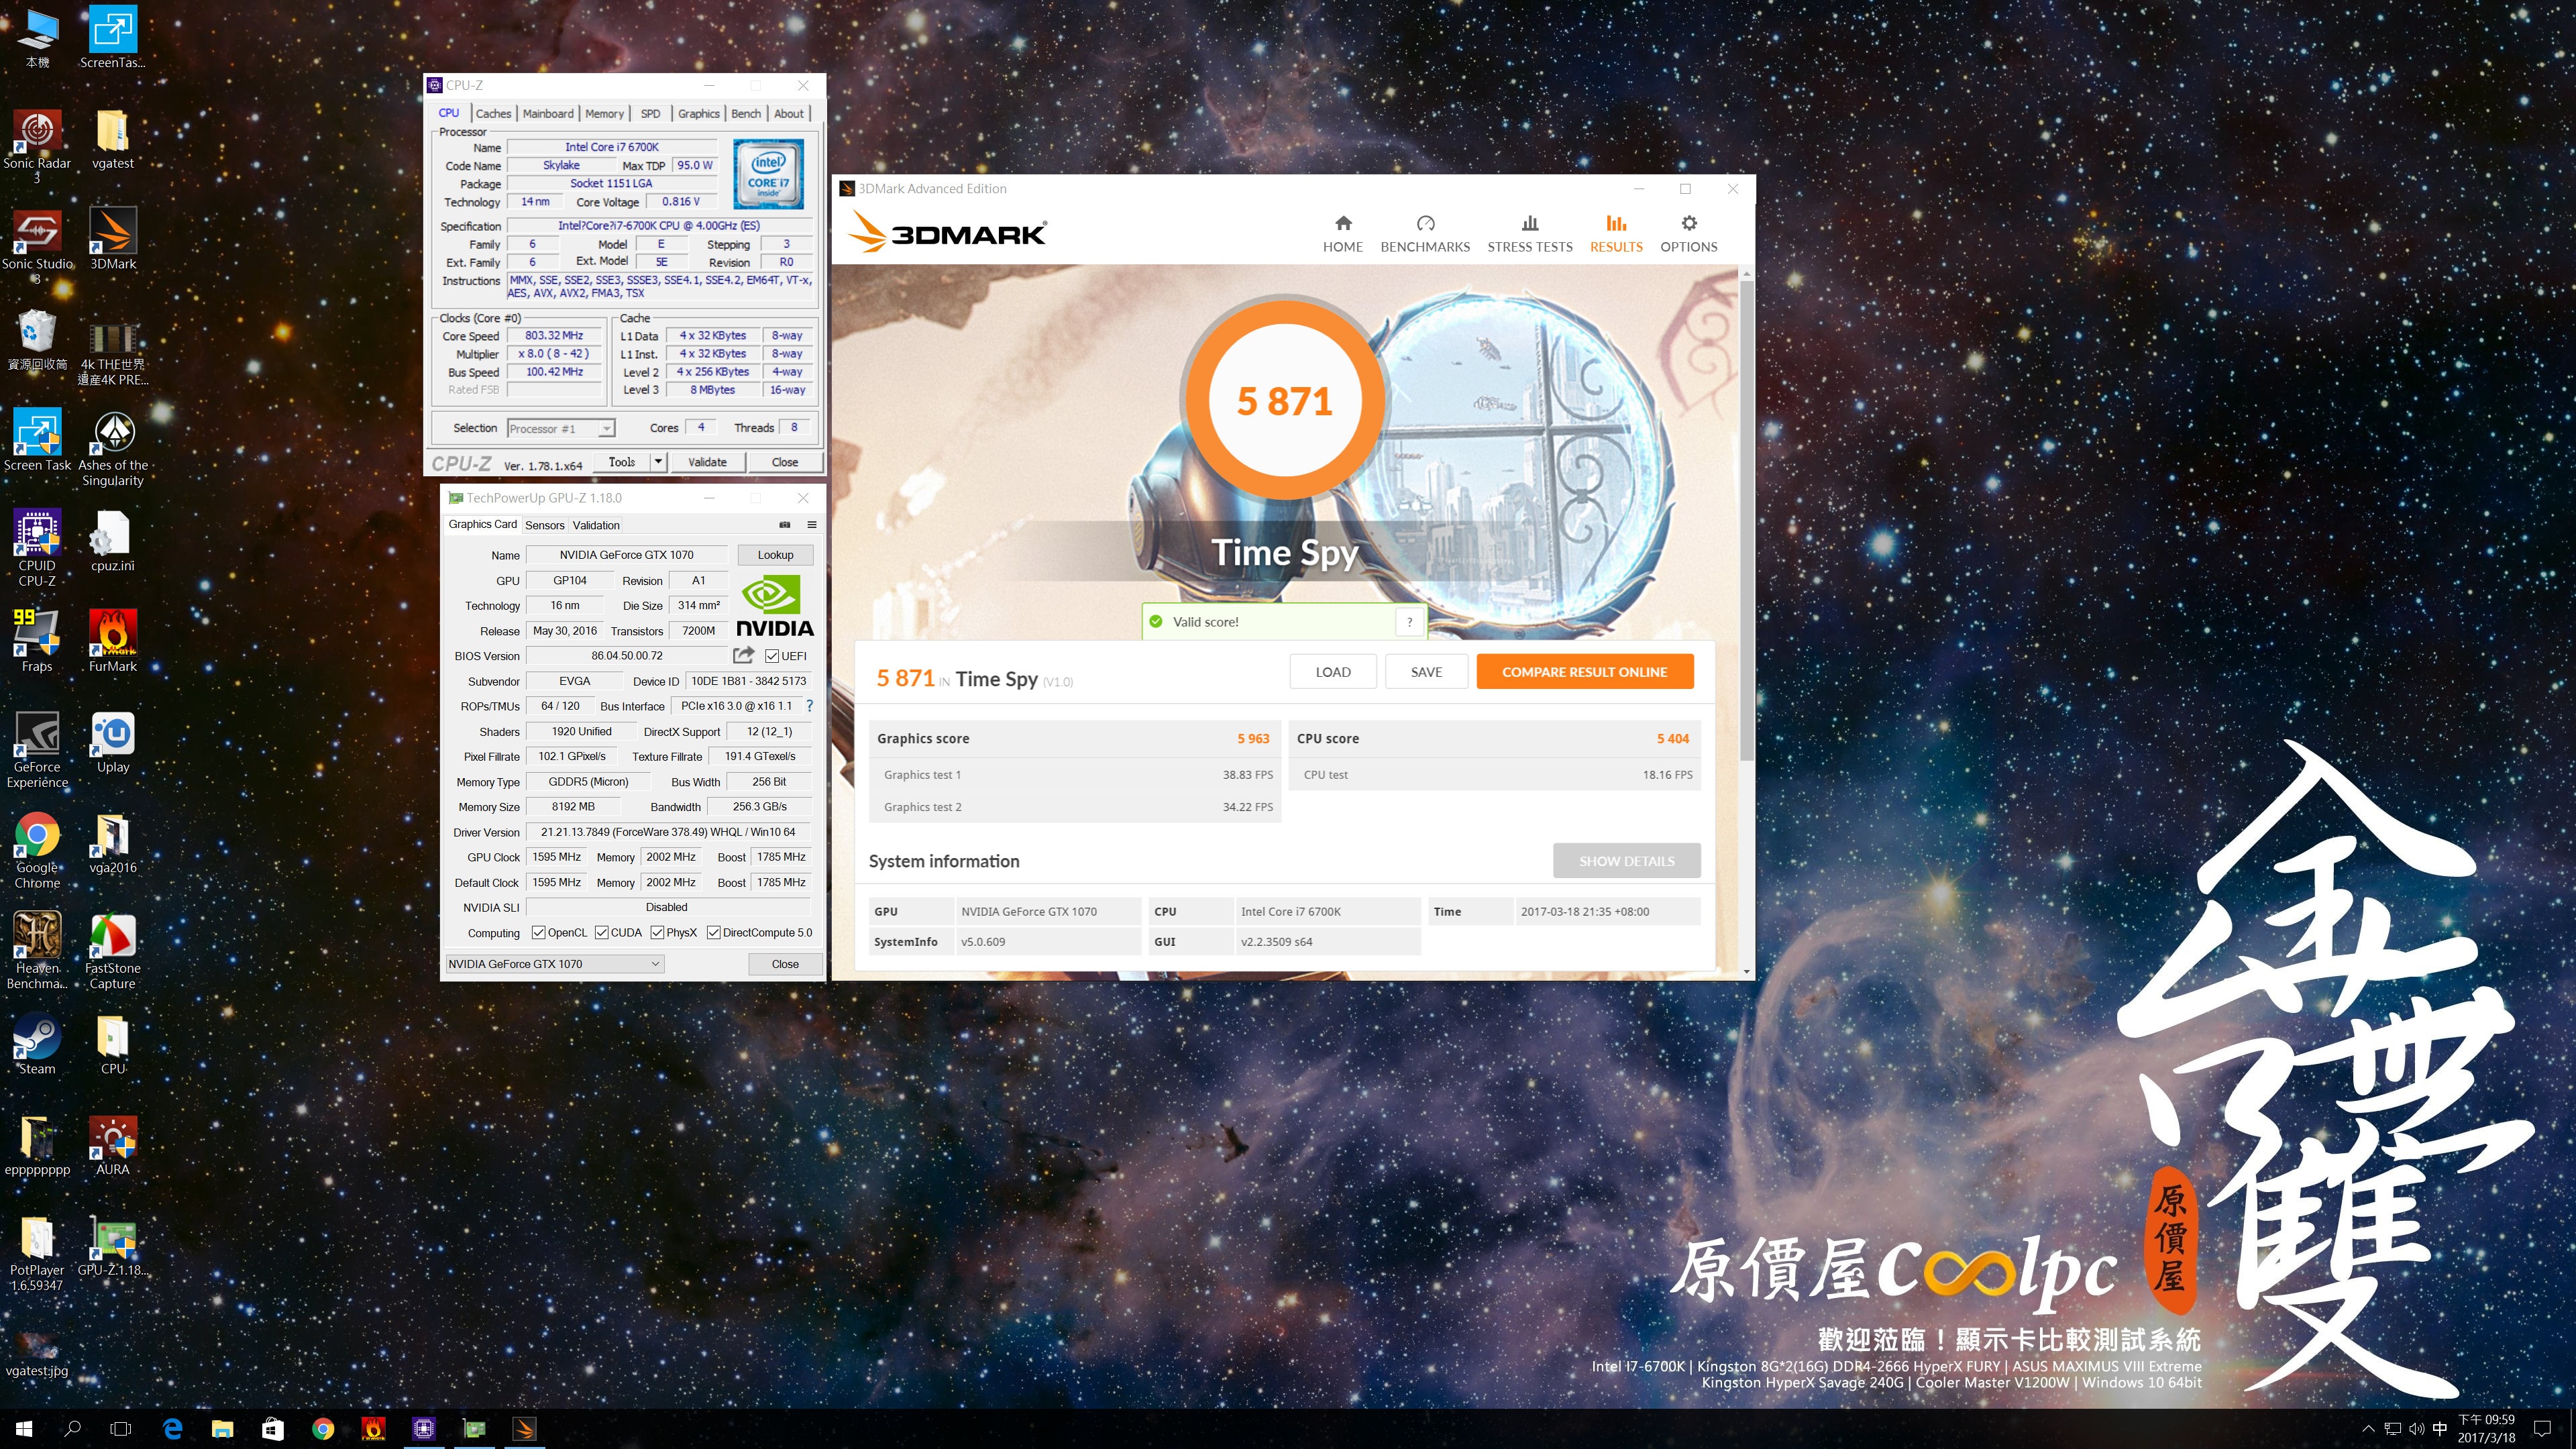Click SHOW DETAILS for system information
2576x1449 pixels.
1626,861
